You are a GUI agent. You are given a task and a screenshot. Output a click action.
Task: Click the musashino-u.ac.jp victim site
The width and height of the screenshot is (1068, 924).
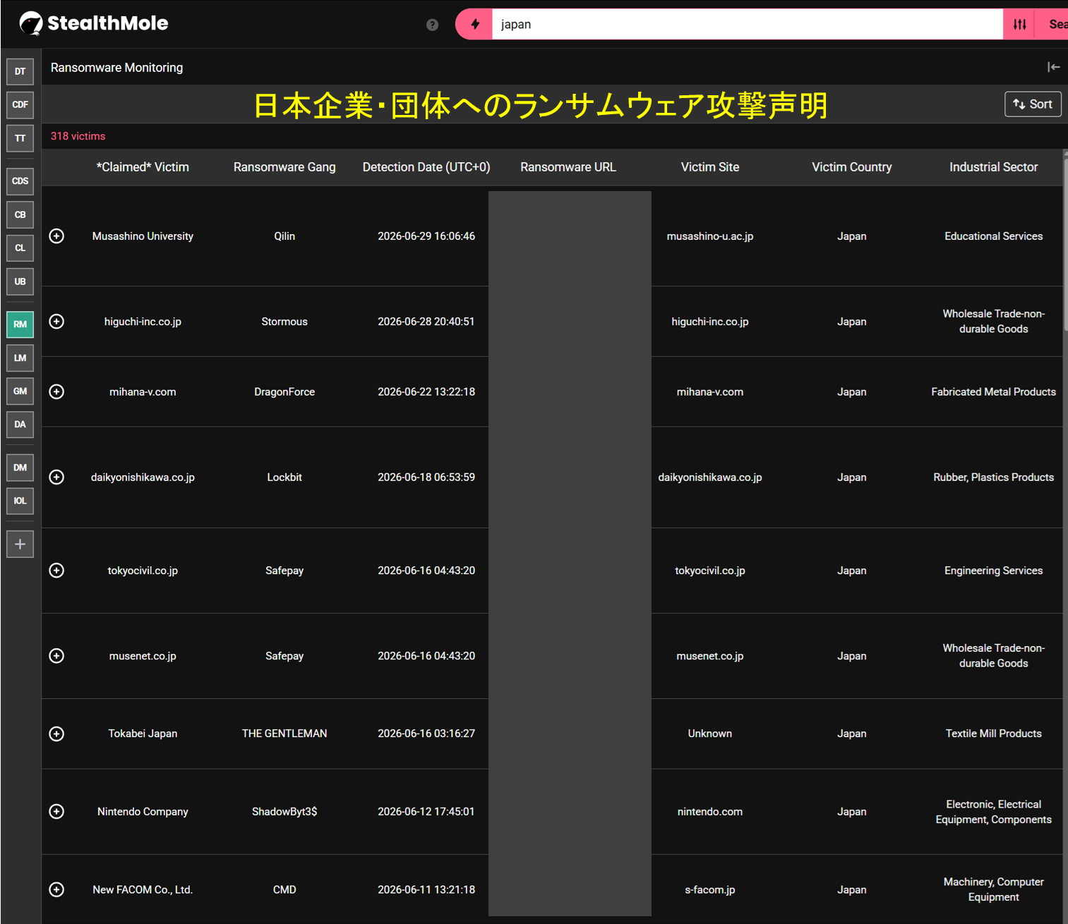[710, 236]
